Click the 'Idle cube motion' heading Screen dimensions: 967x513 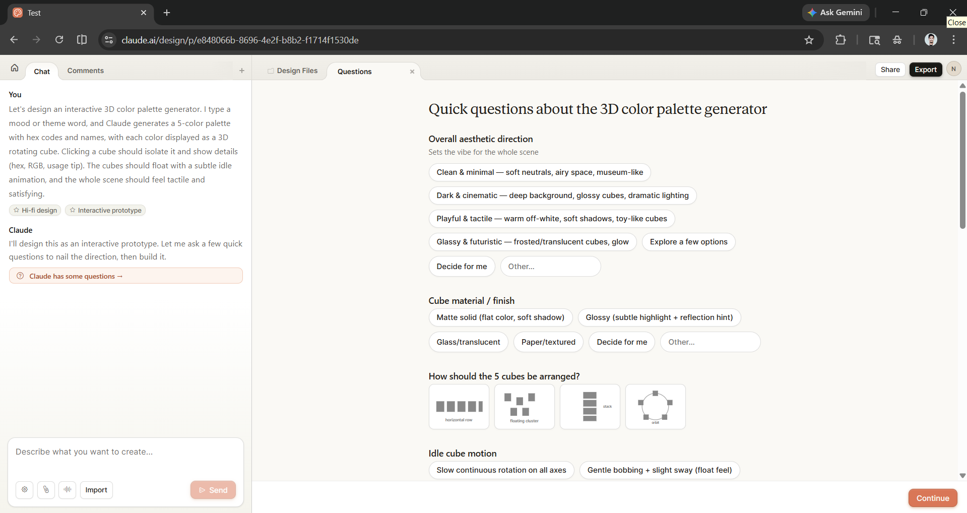click(463, 454)
